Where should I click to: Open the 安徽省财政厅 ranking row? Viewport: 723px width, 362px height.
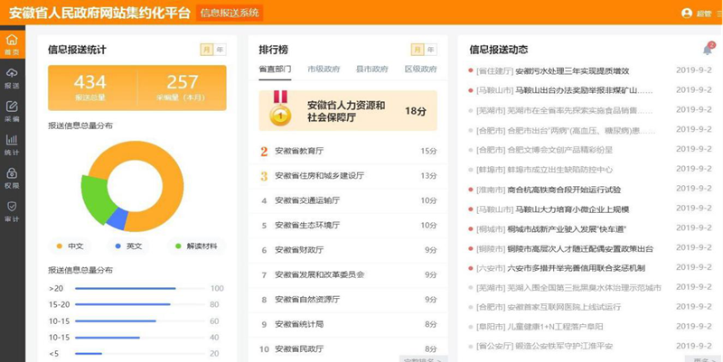point(348,250)
